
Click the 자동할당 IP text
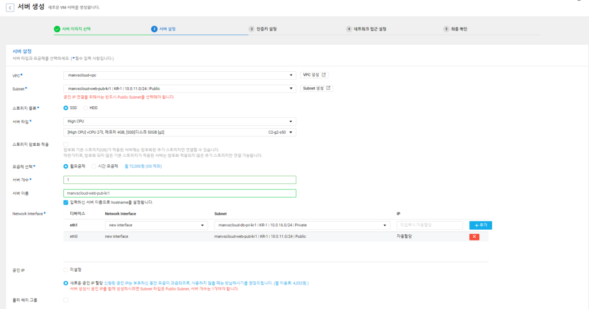pos(404,237)
